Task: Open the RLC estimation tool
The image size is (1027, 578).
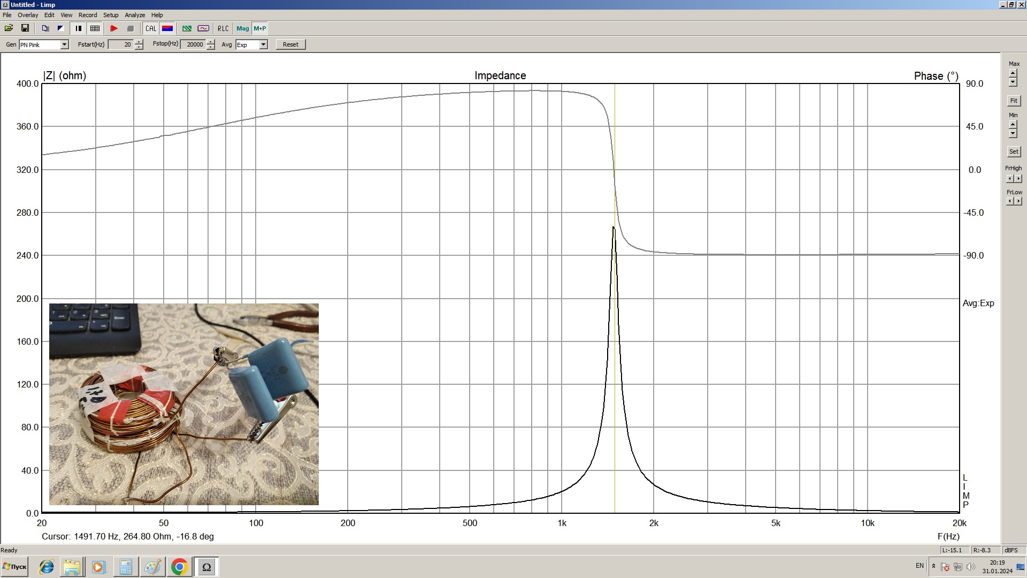Action: pos(223,28)
